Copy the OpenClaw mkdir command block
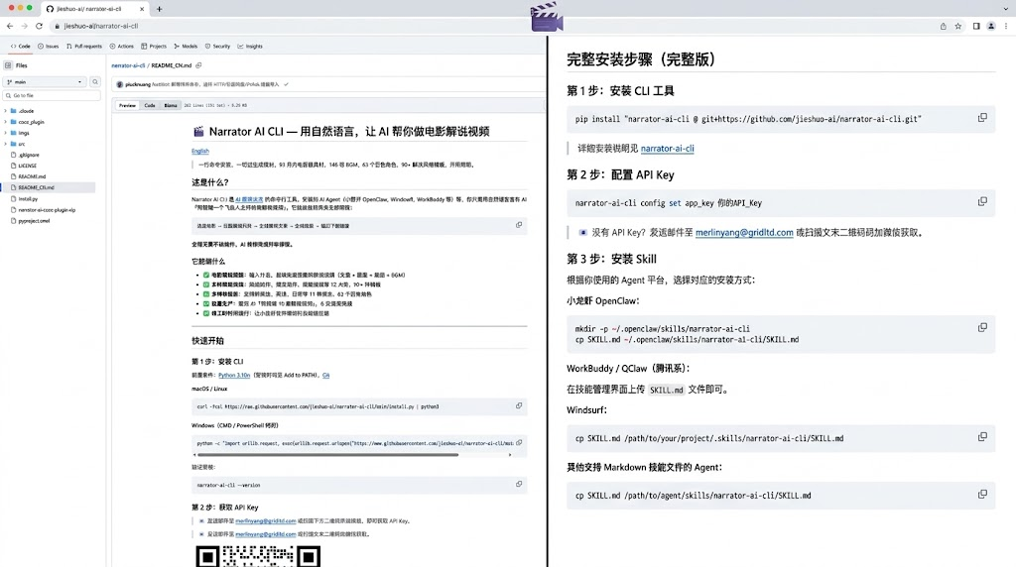The width and height of the screenshot is (1016, 567). [x=982, y=327]
